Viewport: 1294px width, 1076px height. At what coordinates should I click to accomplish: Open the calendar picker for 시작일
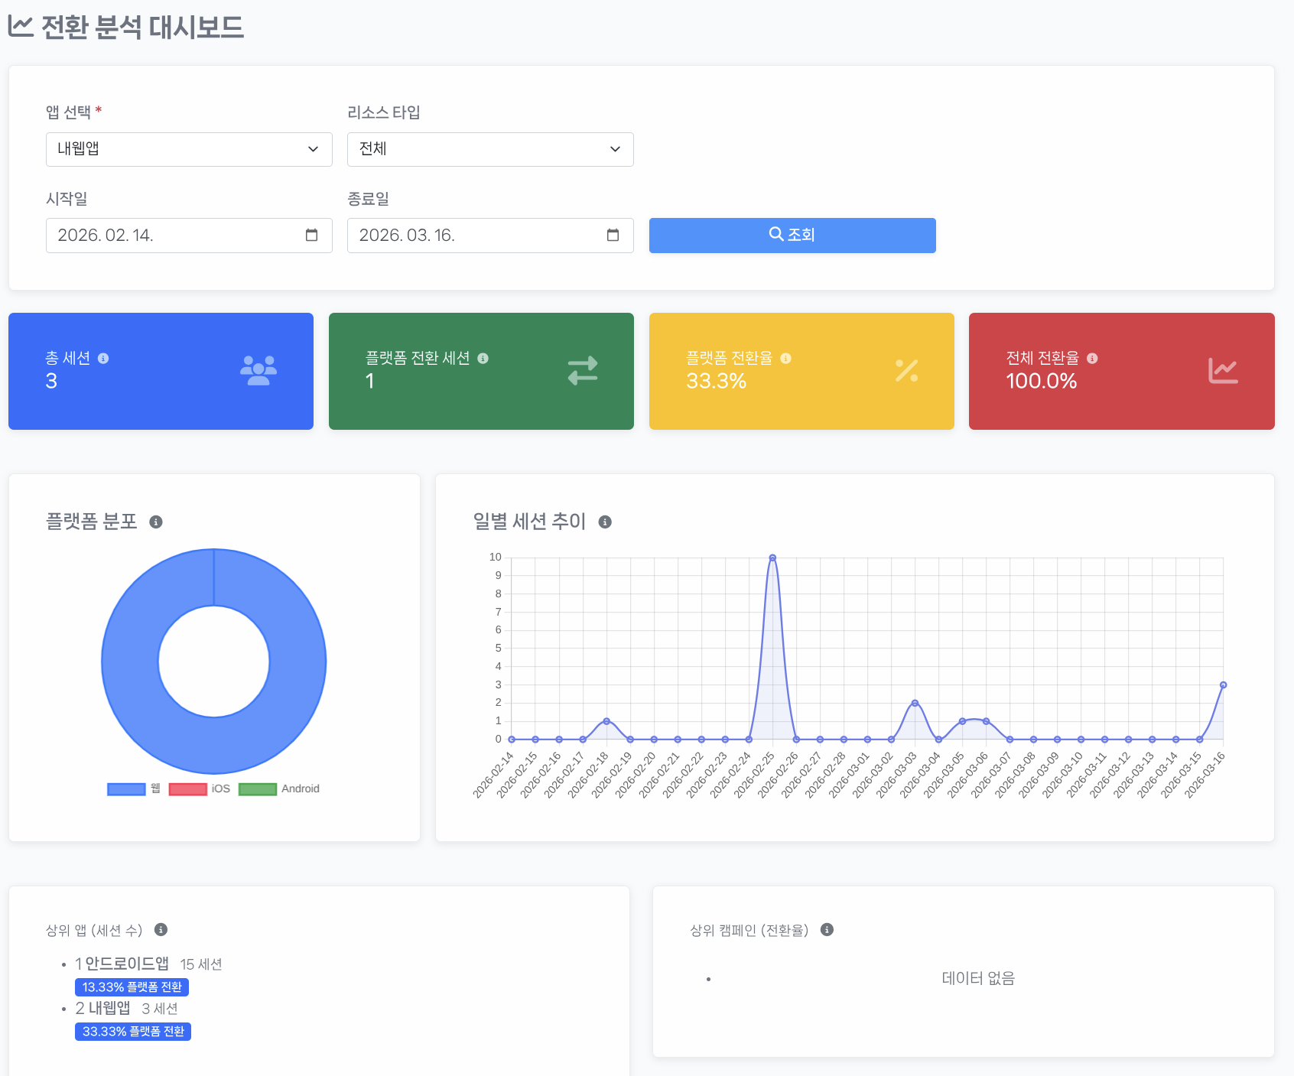(x=310, y=236)
